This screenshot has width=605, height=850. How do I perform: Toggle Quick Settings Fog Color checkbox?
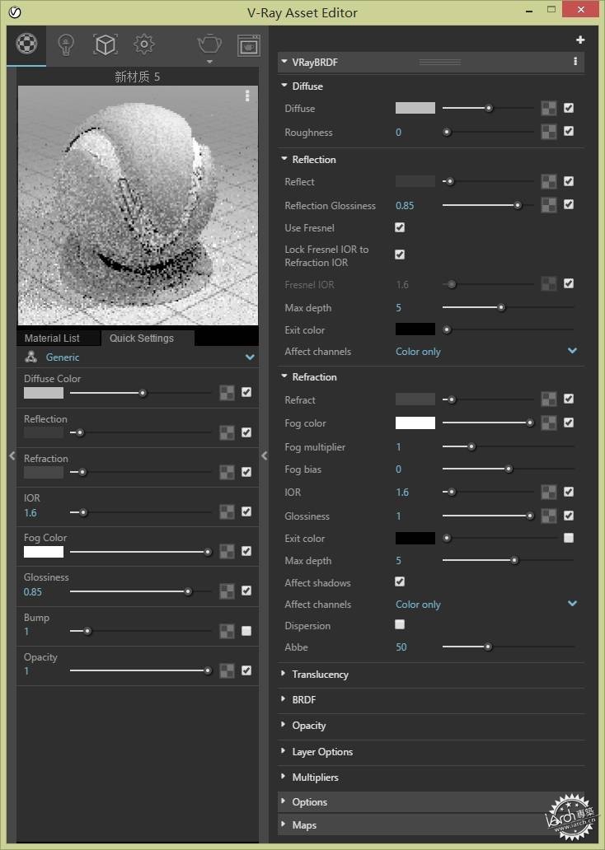[x=246, y=551]
